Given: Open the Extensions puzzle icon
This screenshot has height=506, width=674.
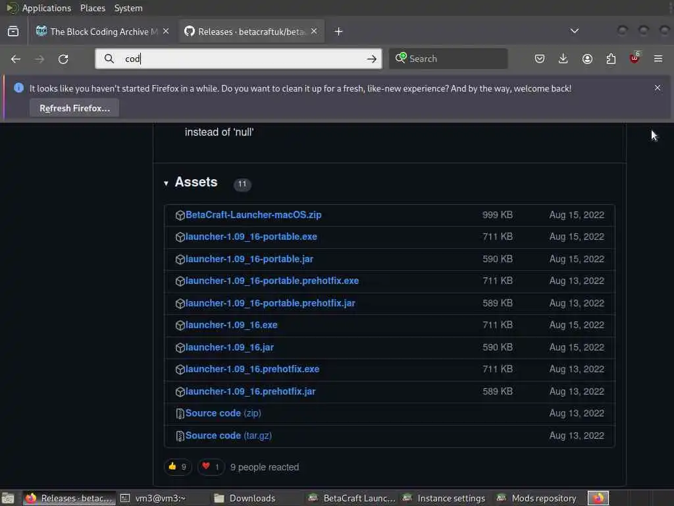Looking at the screenshot, I should (611, 59).
